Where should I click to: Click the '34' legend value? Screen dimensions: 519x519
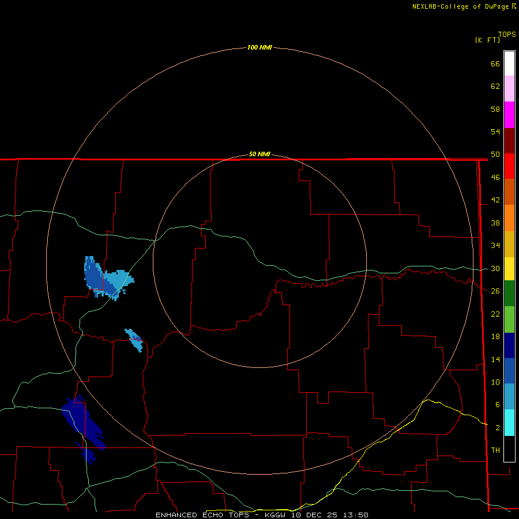click(495, 246)
